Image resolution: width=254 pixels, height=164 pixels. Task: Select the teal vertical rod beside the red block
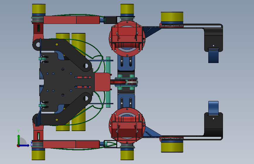point(108,82)
